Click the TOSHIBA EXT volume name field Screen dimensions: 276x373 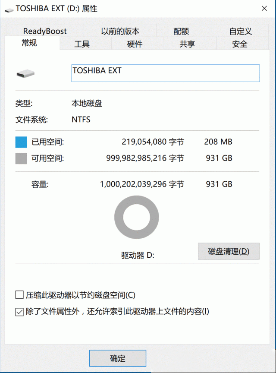click(x=166, y=73)
